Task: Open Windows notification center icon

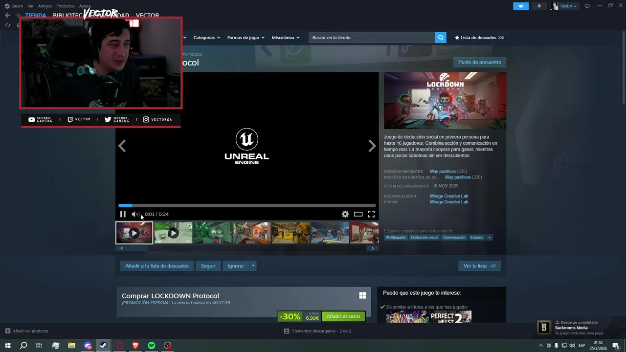Action: click(616, 346)
